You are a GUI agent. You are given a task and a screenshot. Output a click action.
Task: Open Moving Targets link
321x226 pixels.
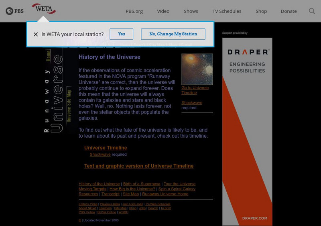coord(93,189)
